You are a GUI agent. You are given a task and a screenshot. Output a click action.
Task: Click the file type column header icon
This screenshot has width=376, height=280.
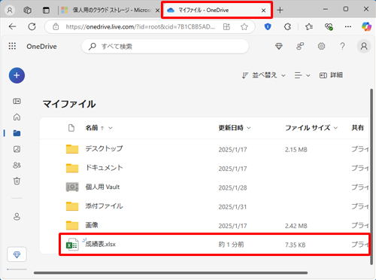point(71,128)
